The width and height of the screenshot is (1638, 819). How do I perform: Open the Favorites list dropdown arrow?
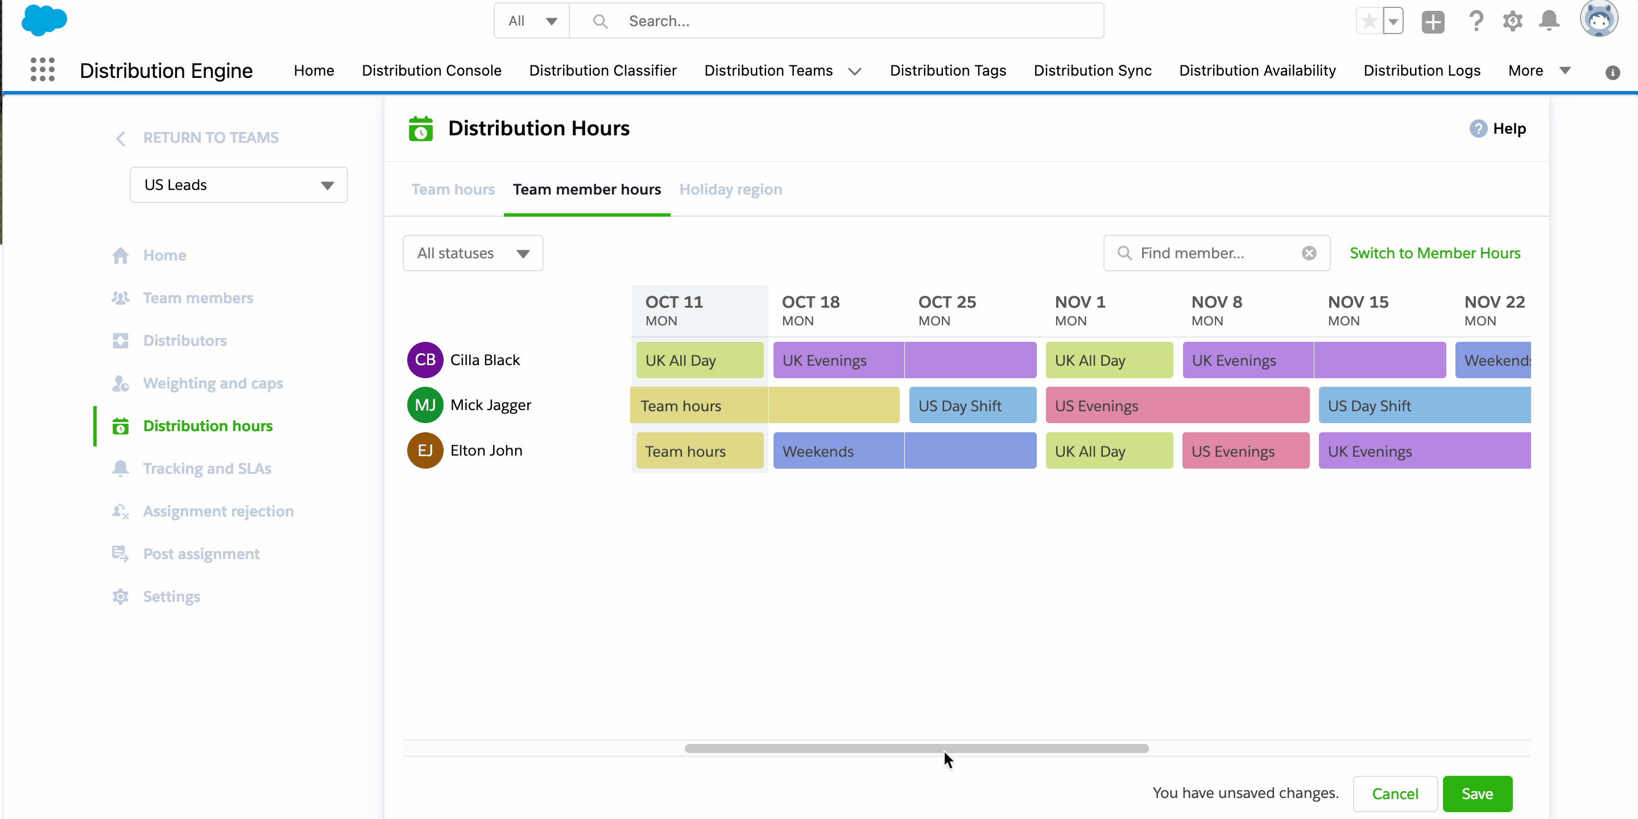coord(1393,22)
